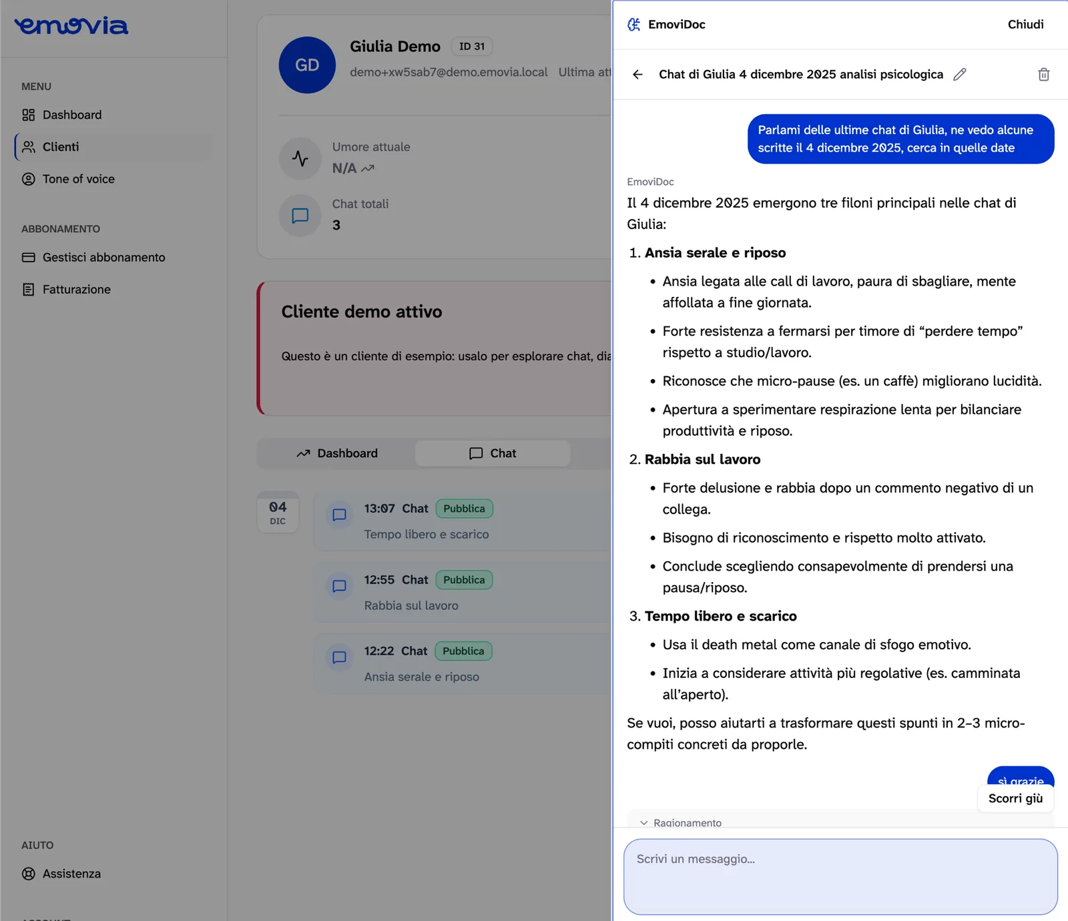1068x921 pixels.
Task: Click Pubblica badge on 13:07 chat
Action: [x=465, y=509]
